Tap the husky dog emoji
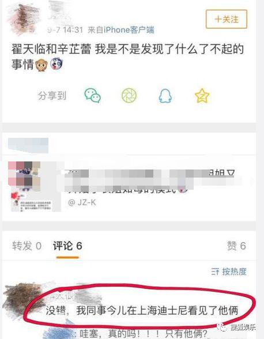Viewport: 264px width, 339px height. 56,64
